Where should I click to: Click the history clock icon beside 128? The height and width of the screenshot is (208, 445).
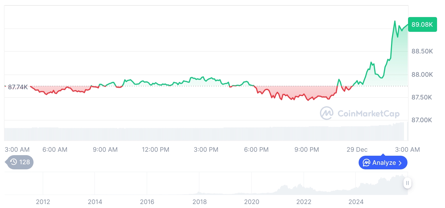[x=14, y=162]
